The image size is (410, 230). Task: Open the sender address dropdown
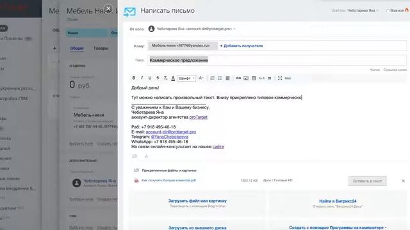click(196, 29)
